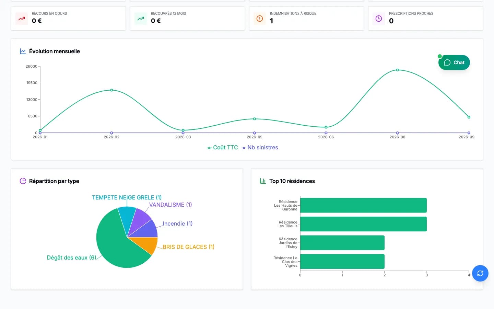The height and width of the screenshot is (309, 494).
Task: Click the 'BRIS DE GLACES (1)' pie label
Action: point(189,247)
